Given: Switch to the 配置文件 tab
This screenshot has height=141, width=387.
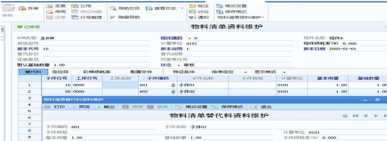Looking at the screenshot, I should pos(141,72).
